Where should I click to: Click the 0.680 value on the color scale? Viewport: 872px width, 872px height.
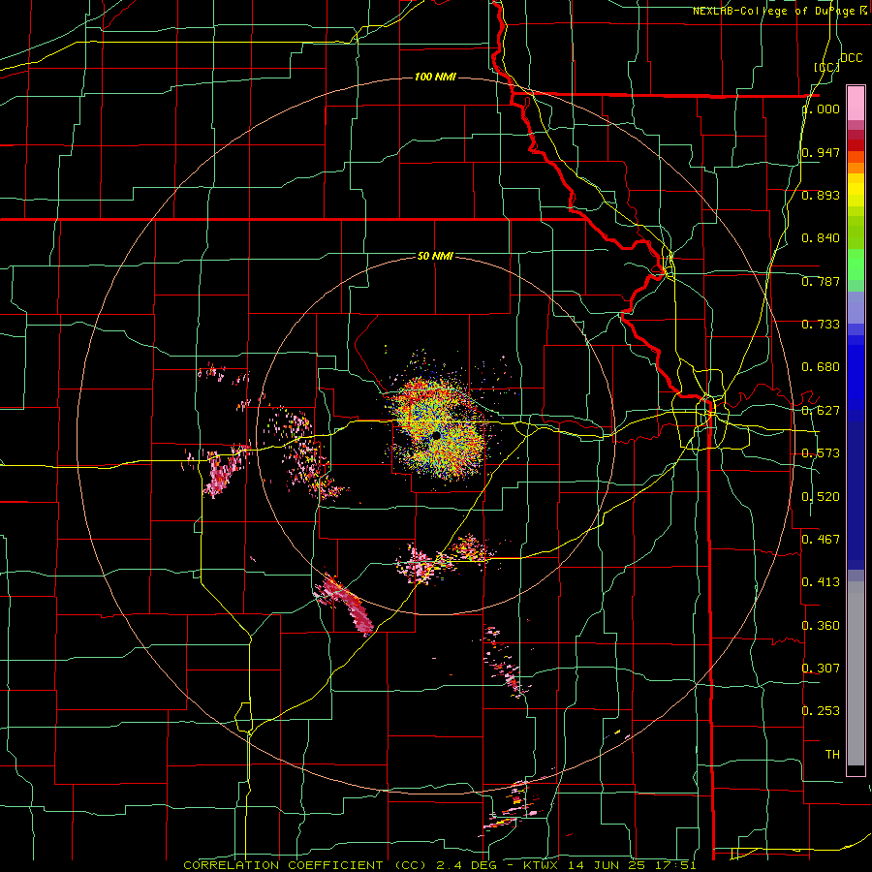821,367
